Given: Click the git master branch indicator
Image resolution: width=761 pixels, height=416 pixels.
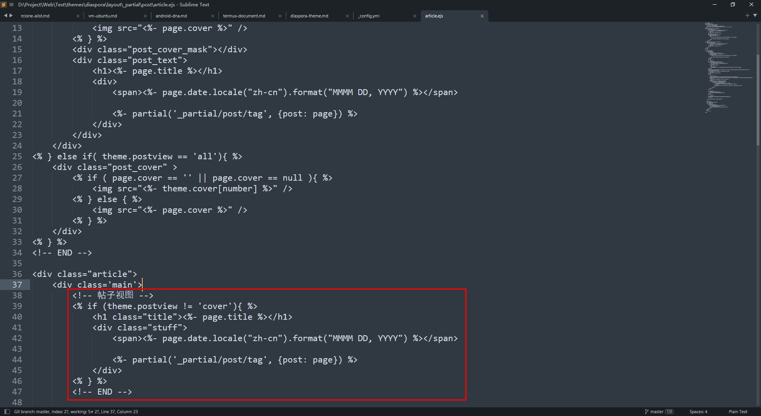Looking at the screenshot, I should pos(659,412).
